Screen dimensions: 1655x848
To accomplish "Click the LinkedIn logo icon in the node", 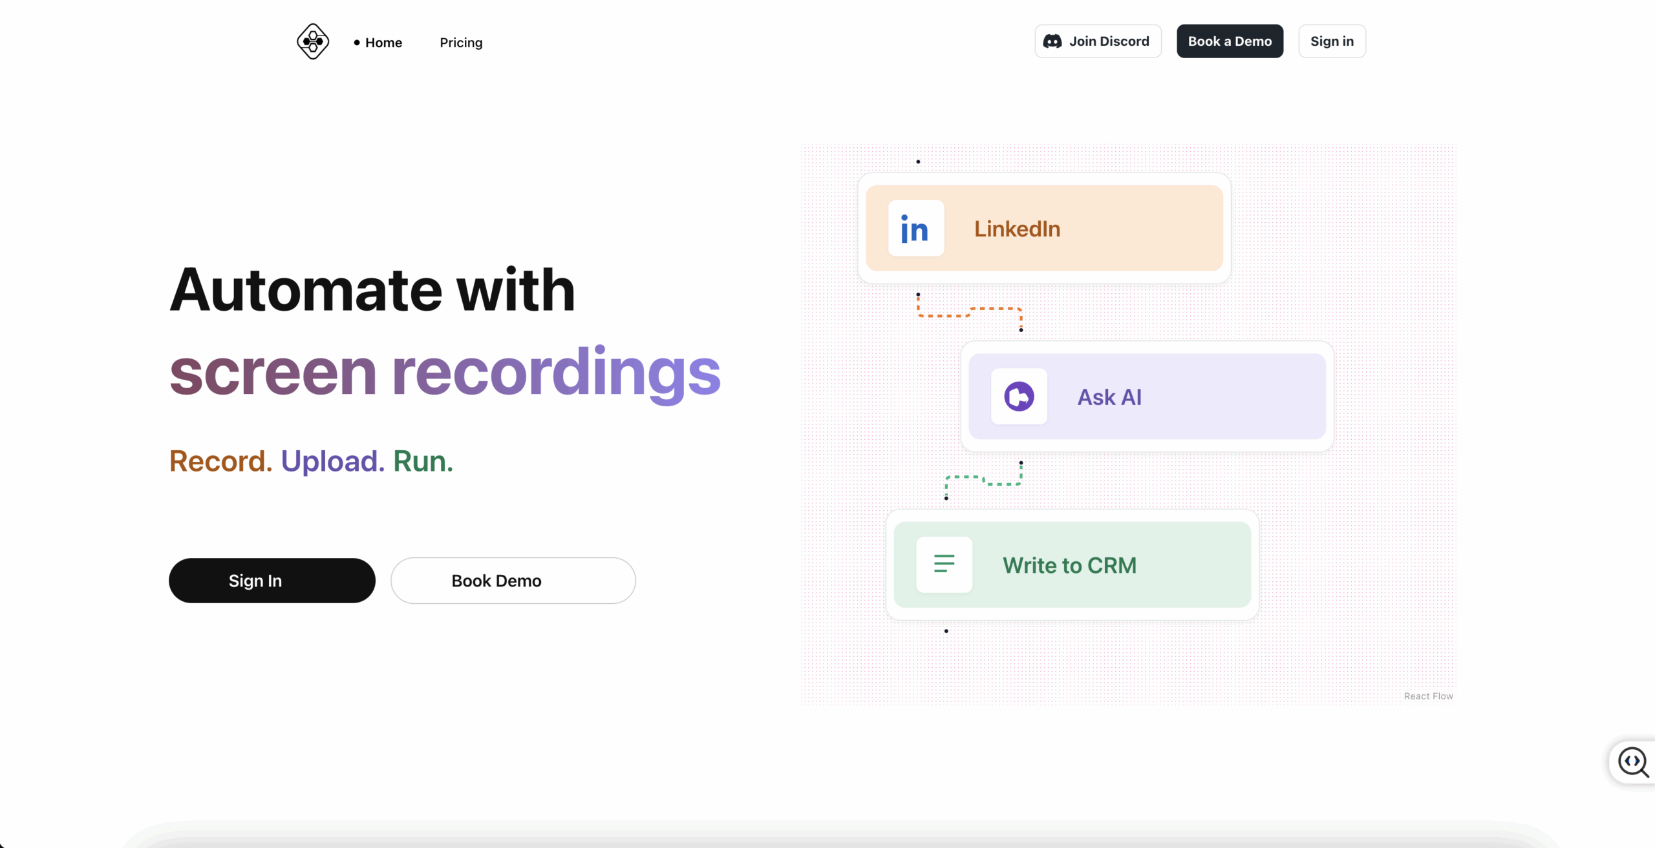I will click(915, 228).
